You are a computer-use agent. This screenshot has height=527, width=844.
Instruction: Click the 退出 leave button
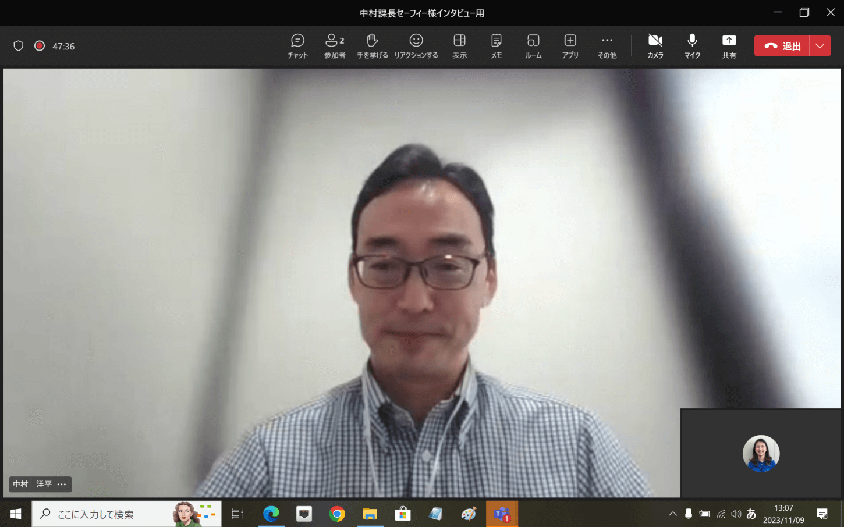pos(782,46)
